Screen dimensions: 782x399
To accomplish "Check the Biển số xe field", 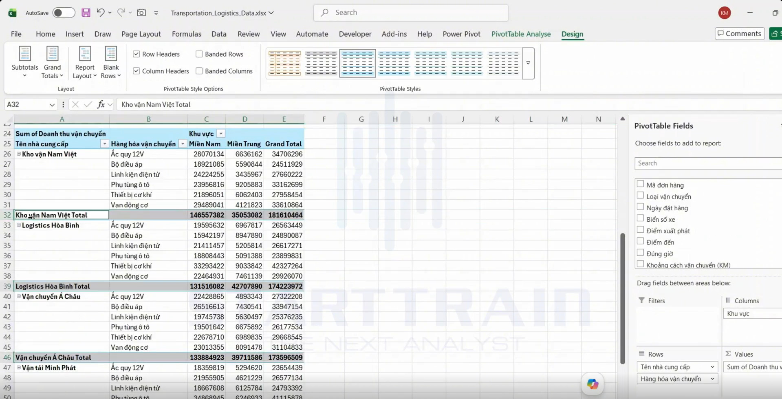I will coord(640,218).
